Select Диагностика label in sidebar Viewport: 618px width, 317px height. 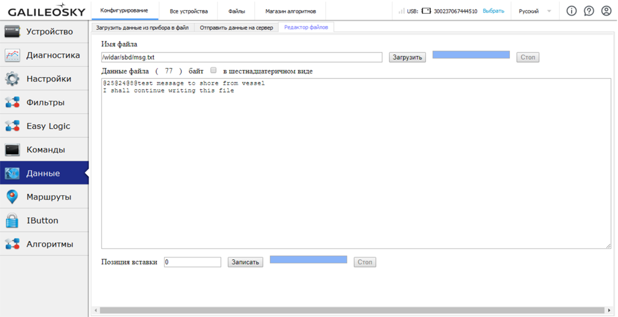coord(53,55)
